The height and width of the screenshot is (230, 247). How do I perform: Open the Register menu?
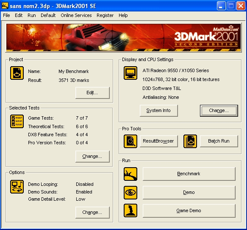tap(105, 15)
